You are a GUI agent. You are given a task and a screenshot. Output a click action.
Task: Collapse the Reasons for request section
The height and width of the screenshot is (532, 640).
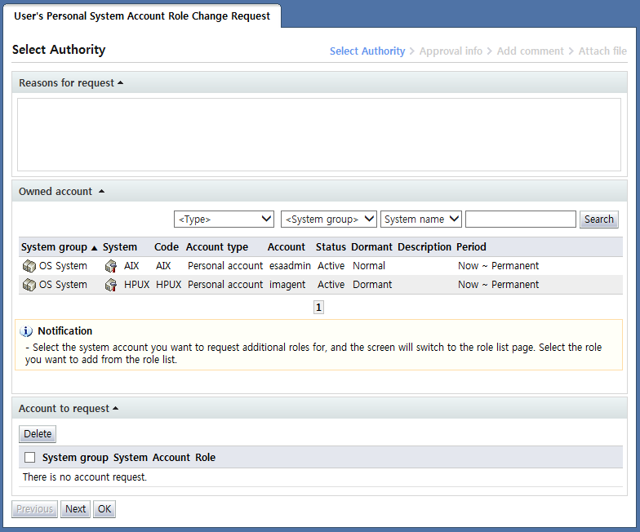click(121, 82)
